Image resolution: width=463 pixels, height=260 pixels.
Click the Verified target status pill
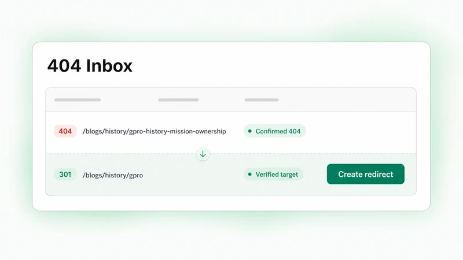click(273, 174)
